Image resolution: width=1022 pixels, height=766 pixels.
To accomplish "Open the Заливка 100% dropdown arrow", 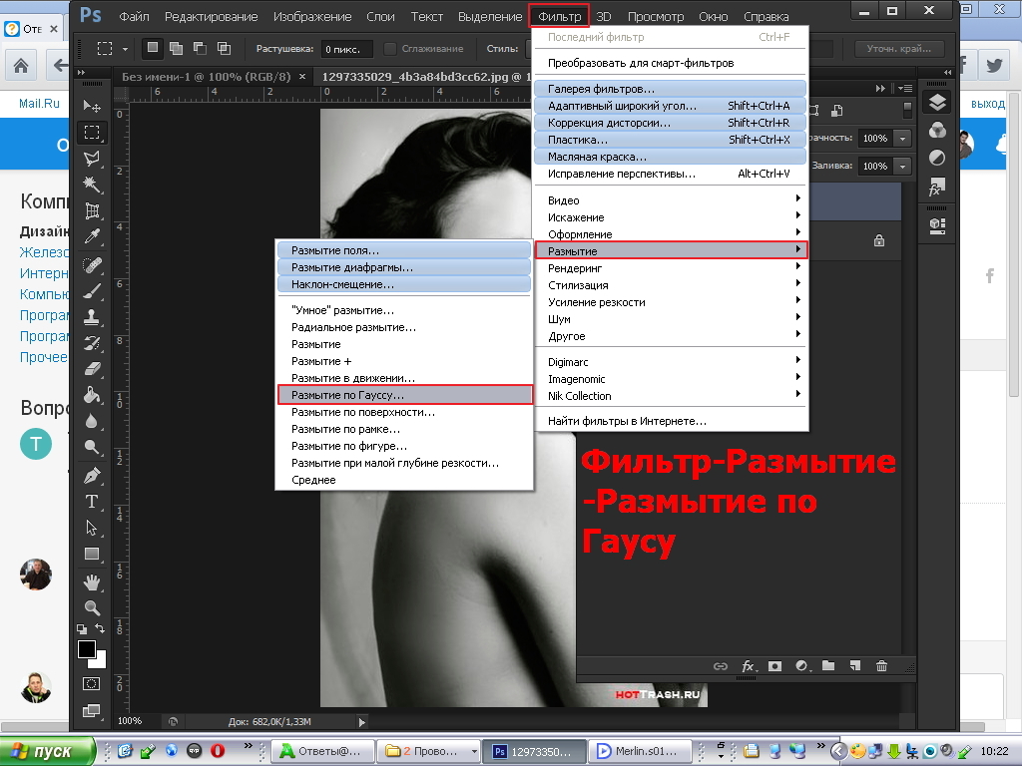I will click(902, 167).
